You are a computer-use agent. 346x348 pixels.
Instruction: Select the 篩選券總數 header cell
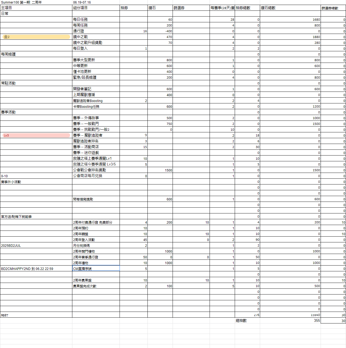[333, 8]
